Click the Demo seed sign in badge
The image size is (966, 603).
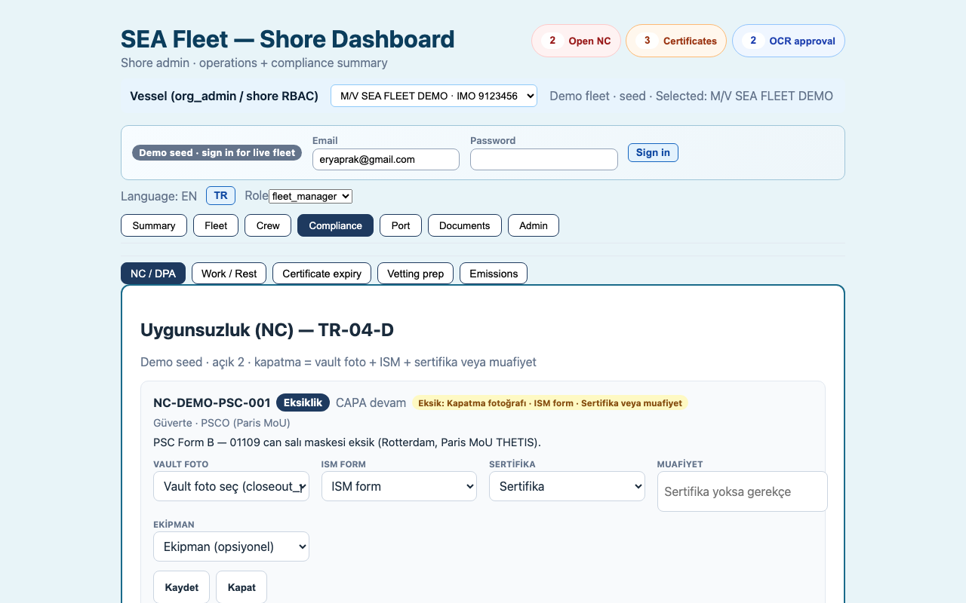(217, 152)
